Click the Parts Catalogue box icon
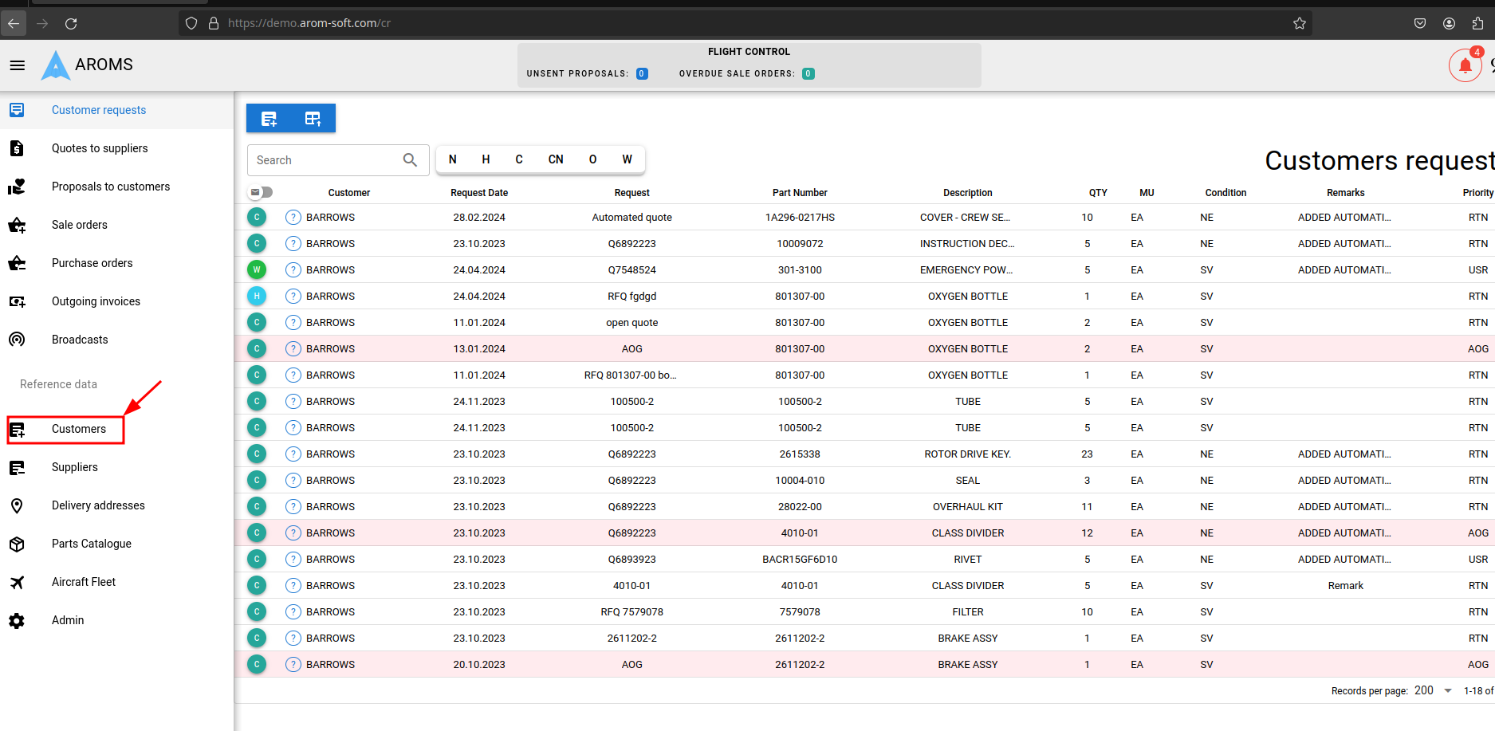 pyautogui.click(x=17, y=544)
